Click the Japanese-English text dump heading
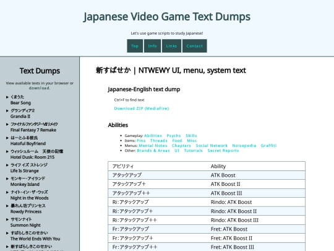This screenshot has width=334, height=251. pyautogui.click(x=144, y=89)
